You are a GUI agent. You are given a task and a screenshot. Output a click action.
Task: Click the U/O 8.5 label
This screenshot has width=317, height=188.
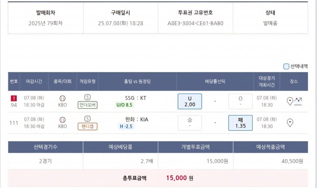click(x=124, y=105)
